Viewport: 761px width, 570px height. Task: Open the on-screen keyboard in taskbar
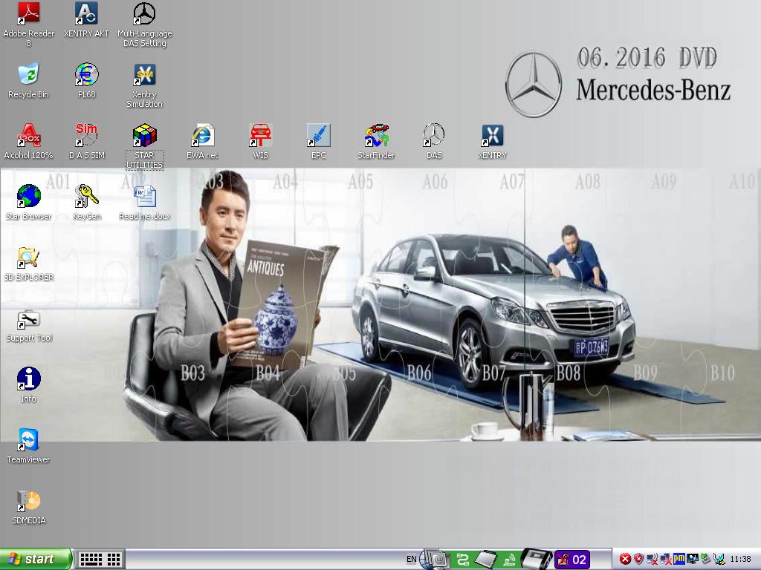click(x=90, y=560)
